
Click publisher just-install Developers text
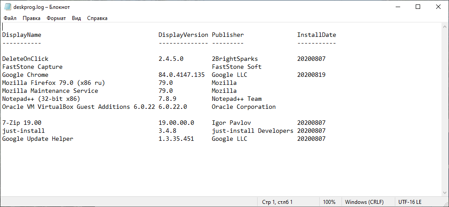pyautogui.click(x=253, y=131)
